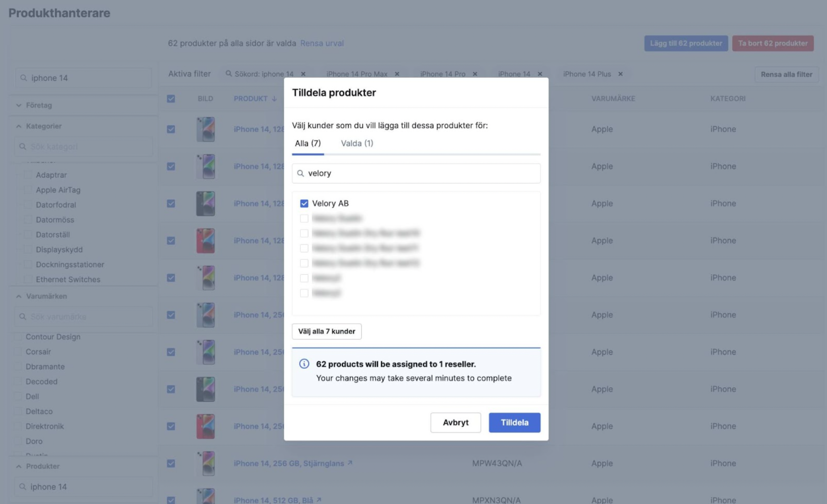Screen dimensions: 827x504
Task: Click the magnifier icon in the main search field
Action: pos(24,78)
